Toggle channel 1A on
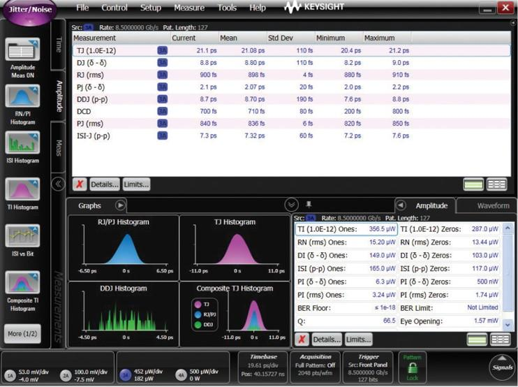The width and height of the screenshot is (518, 387). 9,374
